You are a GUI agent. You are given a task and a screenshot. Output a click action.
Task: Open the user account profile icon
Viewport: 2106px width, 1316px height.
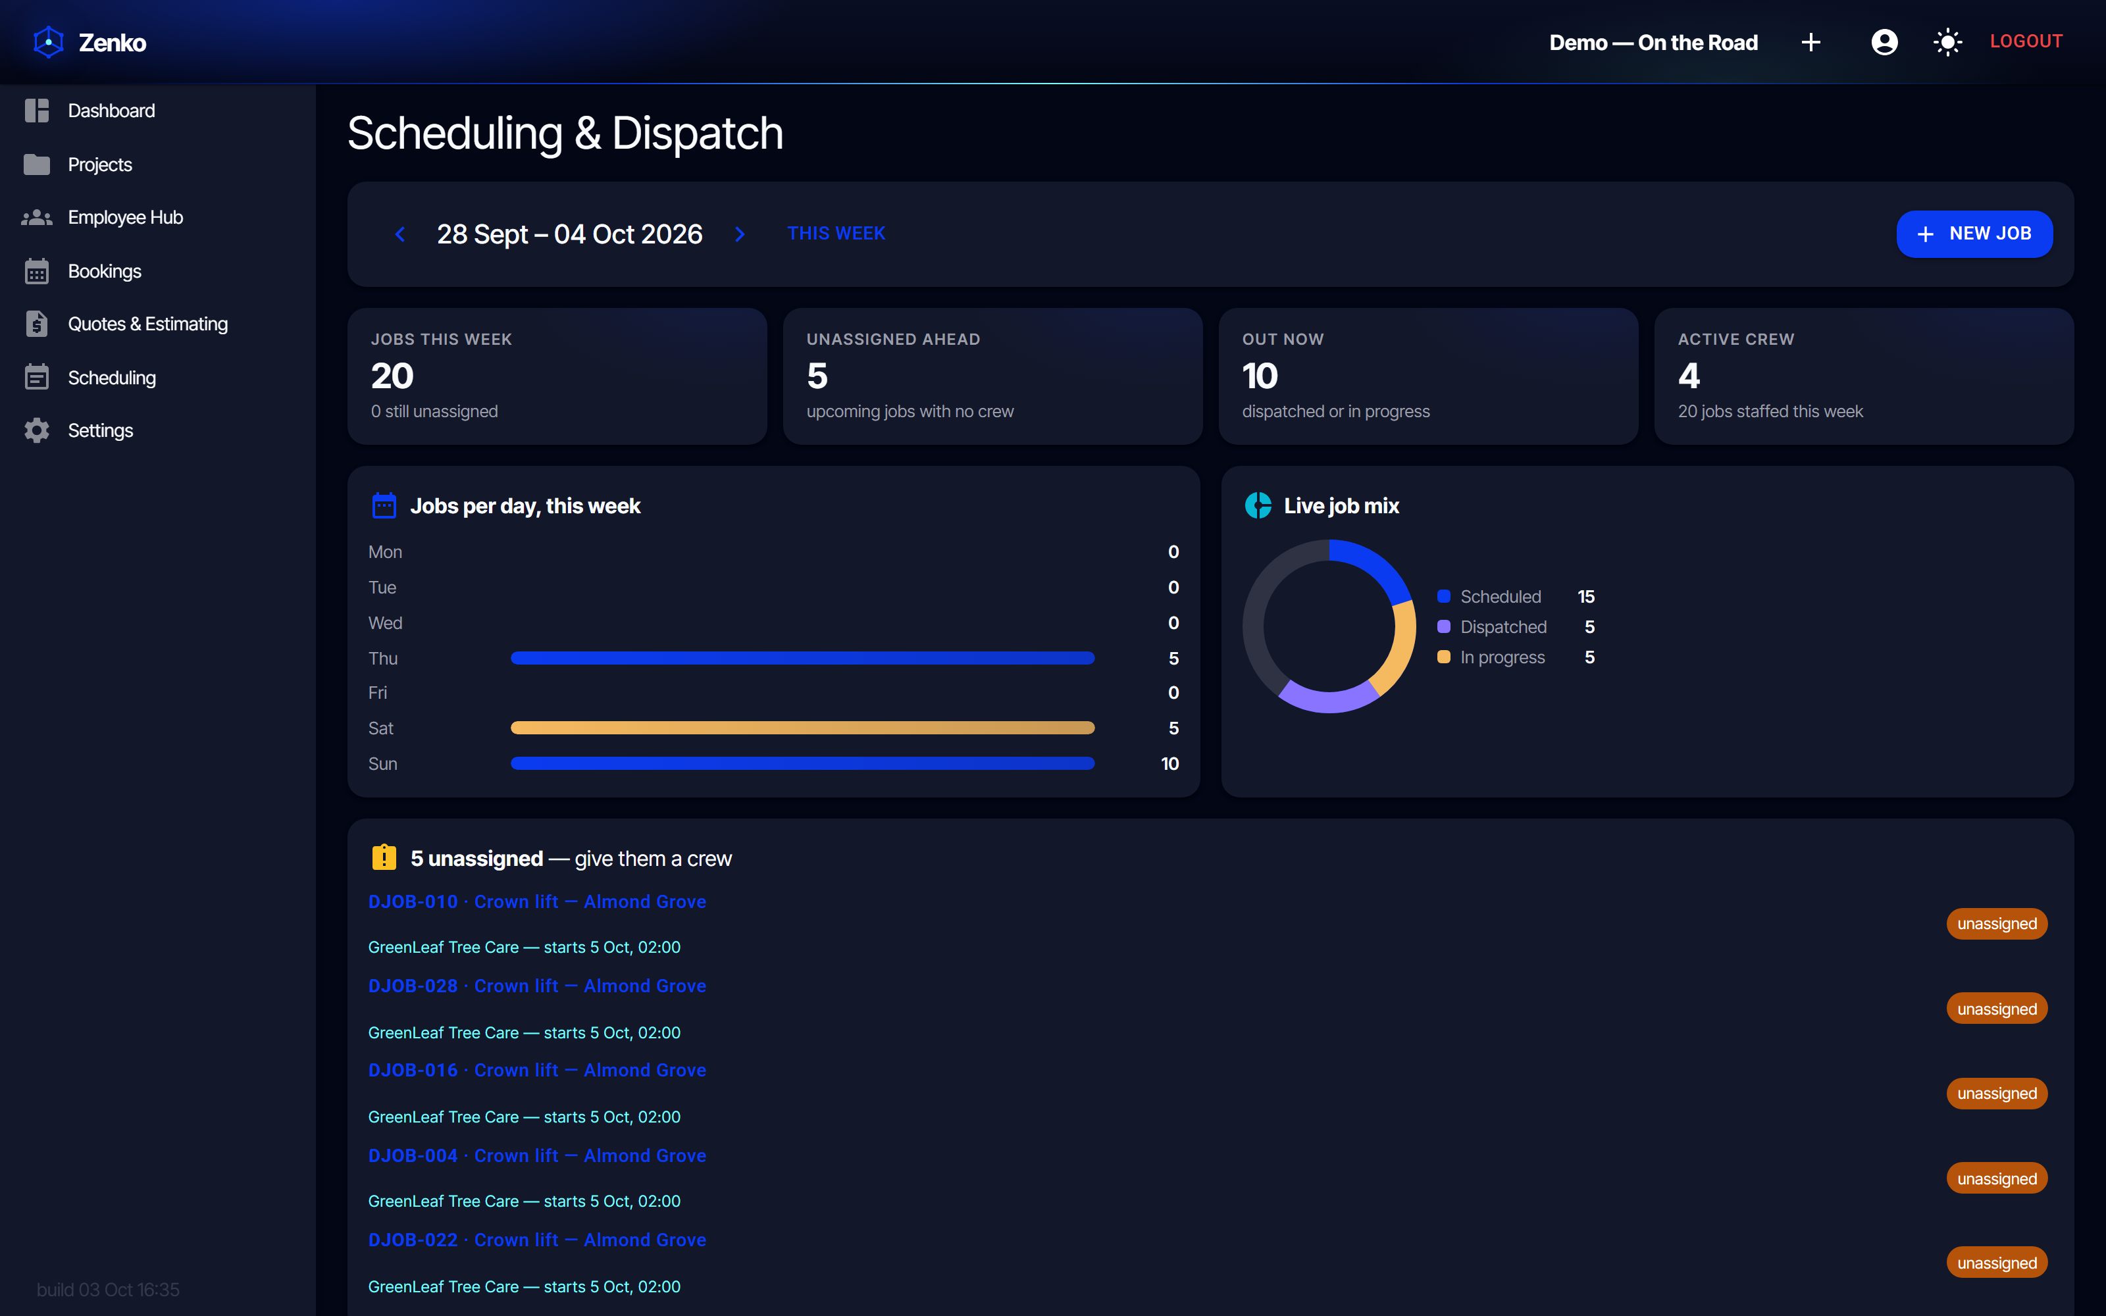tap(1884, 41)
